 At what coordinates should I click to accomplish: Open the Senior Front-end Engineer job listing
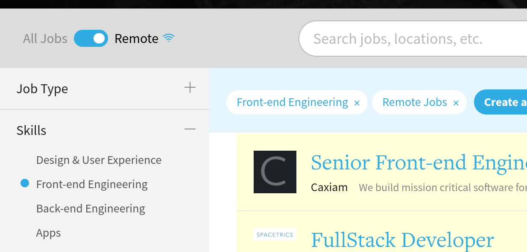pyautogui.click(x=419, y=163)
